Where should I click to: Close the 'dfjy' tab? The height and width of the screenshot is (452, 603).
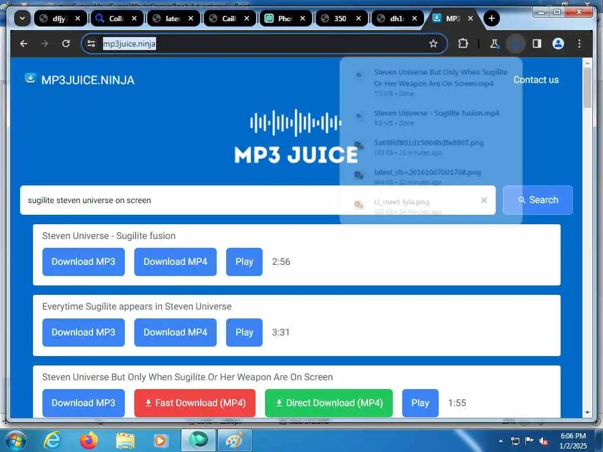click(x=78, y=18)
